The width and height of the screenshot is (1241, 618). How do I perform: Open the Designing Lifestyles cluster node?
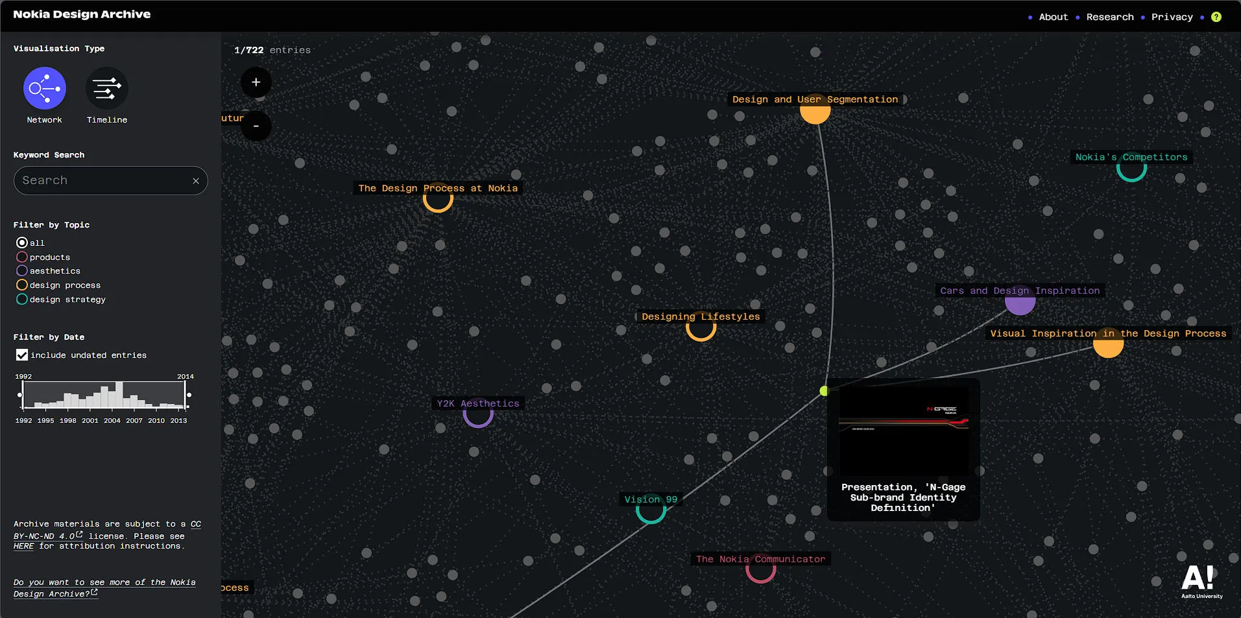(701, 327)
